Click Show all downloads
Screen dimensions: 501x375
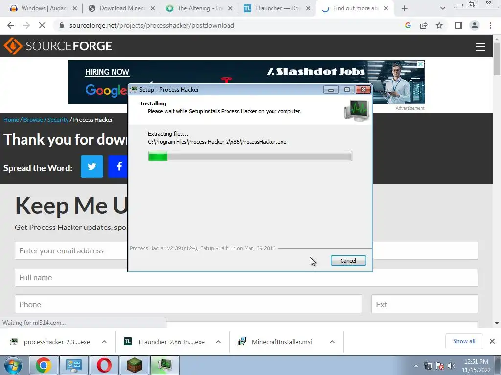464,341
